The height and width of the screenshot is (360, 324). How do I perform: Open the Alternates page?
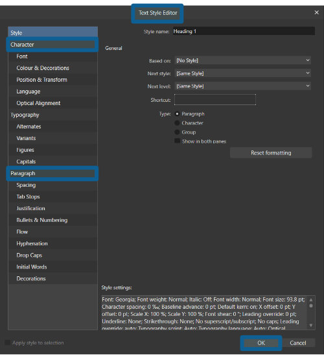(52, 126)
